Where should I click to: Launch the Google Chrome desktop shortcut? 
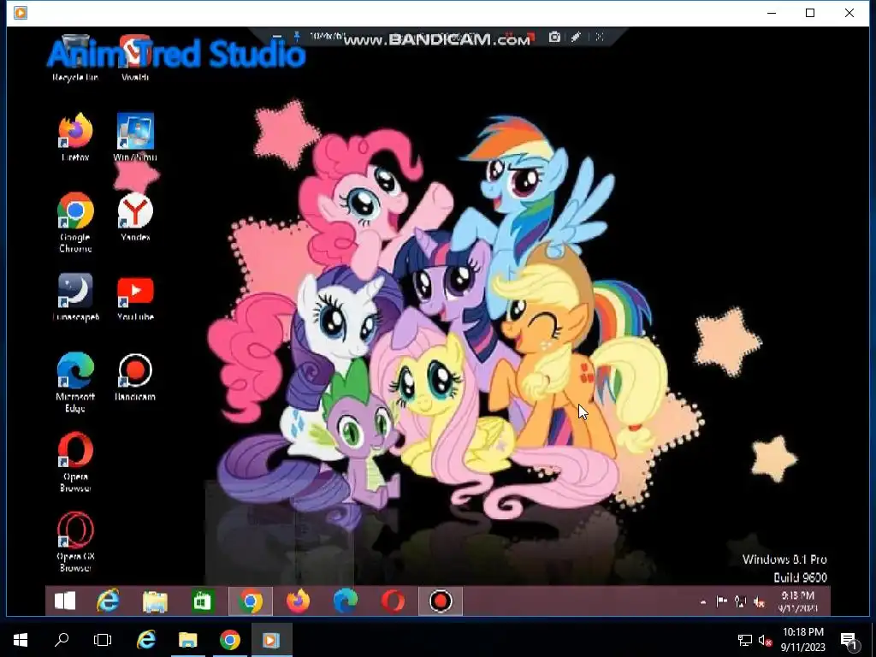pyautogui.click(x=75, y=222)
